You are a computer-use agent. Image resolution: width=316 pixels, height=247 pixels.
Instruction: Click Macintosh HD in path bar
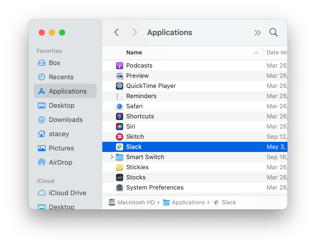tap(136, 203)
